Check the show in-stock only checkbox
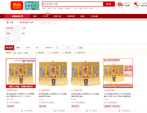This screenshot has width=147, height=113. pyautogui.click(x=75, y=53)
